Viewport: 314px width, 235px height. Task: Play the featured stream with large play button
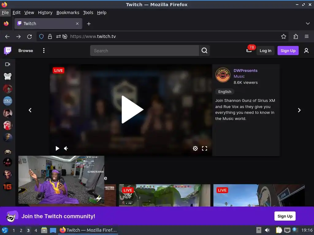point(132,110)
